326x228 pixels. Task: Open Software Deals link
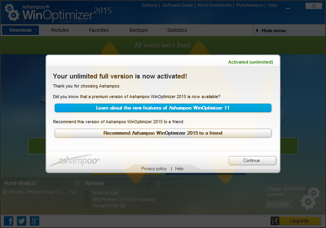tap(178, 5)
